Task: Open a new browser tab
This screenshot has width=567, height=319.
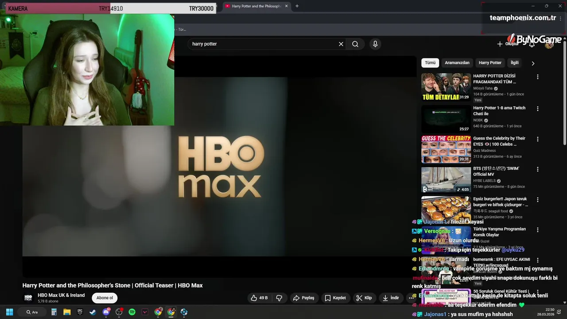Action: pos(297,6)
